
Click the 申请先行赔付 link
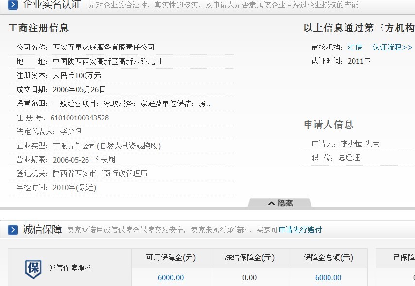point(300,230)
